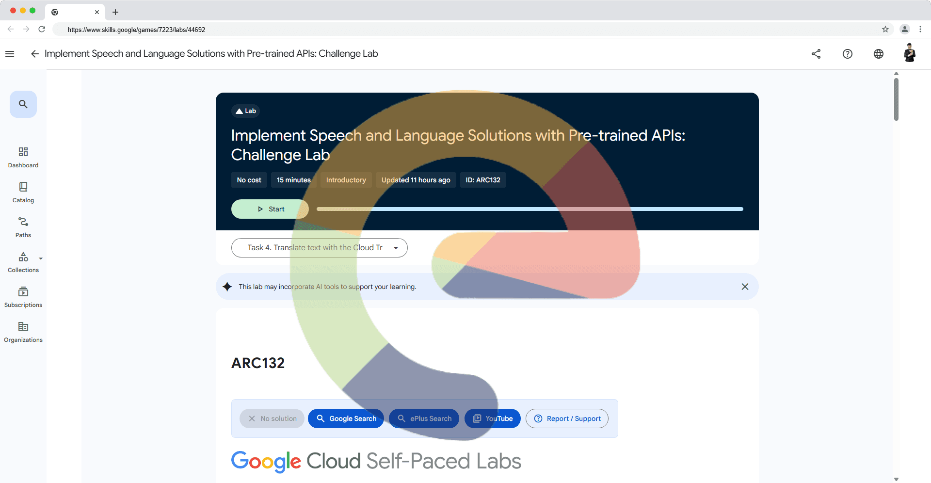The image size is (931, 483).
Task: Open Paths from sidebar
Action: [23, 227]
